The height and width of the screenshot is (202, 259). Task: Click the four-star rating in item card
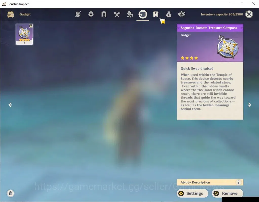[189, 58]
